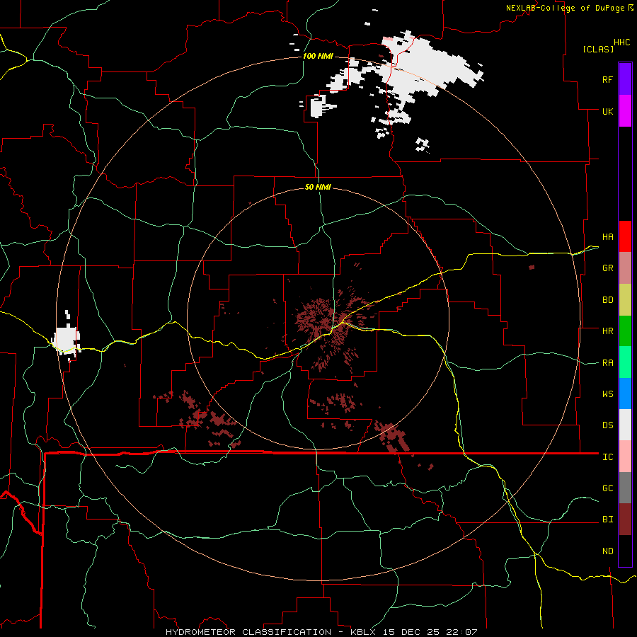This screenshot has width=637, height=637.
Task: Click the BI brown legend swatch
Action: (625, 520)
